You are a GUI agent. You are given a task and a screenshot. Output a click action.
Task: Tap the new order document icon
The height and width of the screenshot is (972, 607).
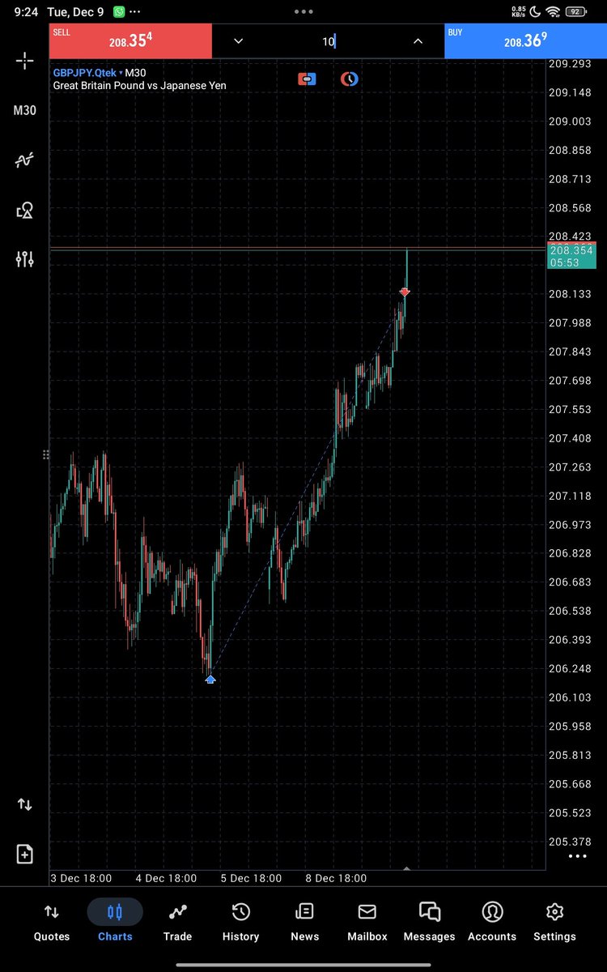[x=24, y=854]
